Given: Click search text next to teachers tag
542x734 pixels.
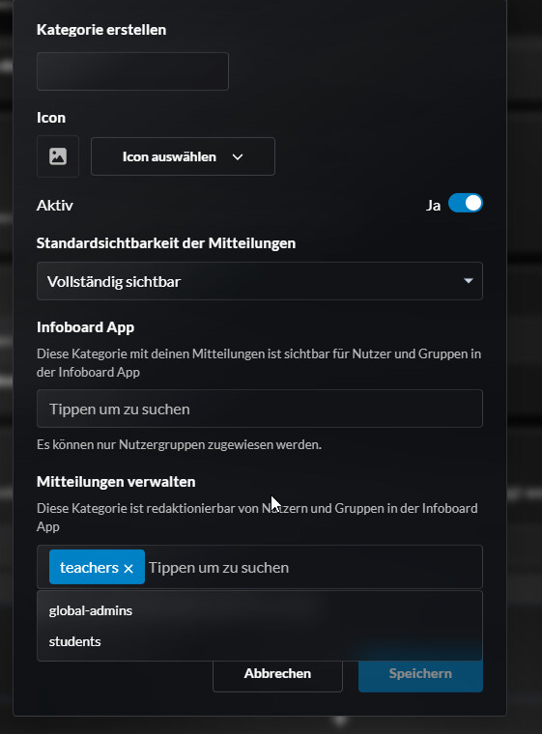Looking at the screenshot, I should coord(218,567).
